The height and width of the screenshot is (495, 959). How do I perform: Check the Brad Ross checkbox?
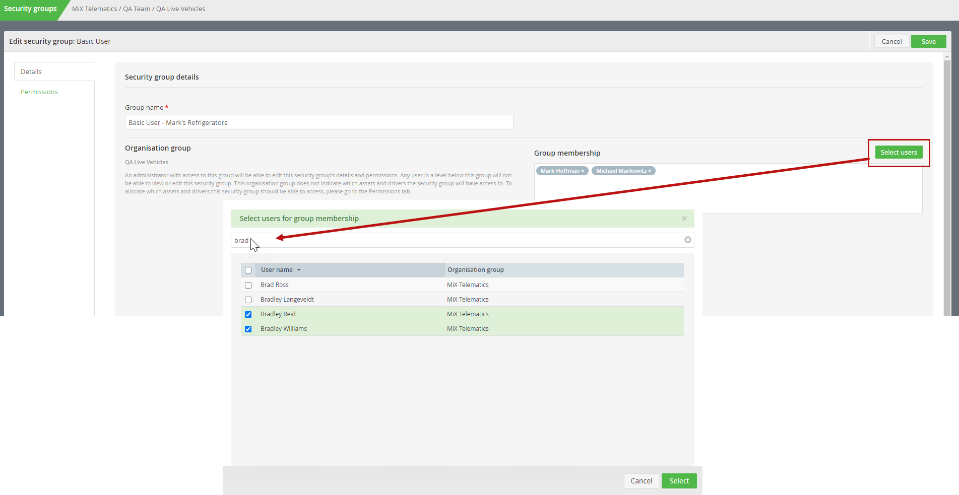pos(248,285)
